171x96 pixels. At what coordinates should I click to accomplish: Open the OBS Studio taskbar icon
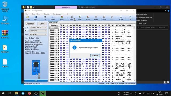36,93
